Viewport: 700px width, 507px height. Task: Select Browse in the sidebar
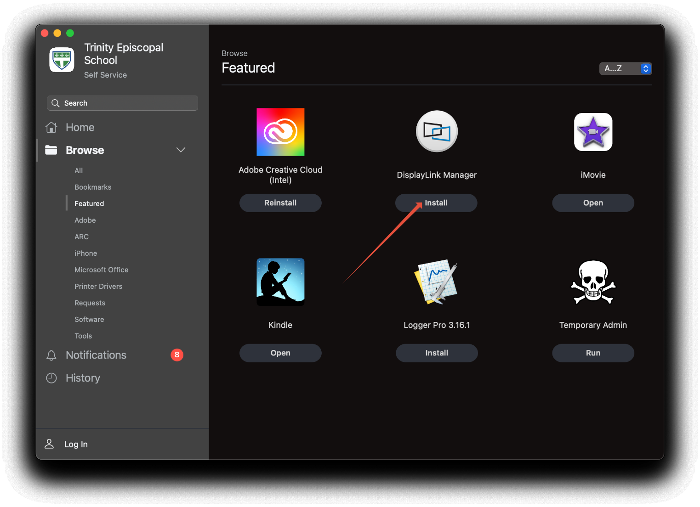coord(85,150)
